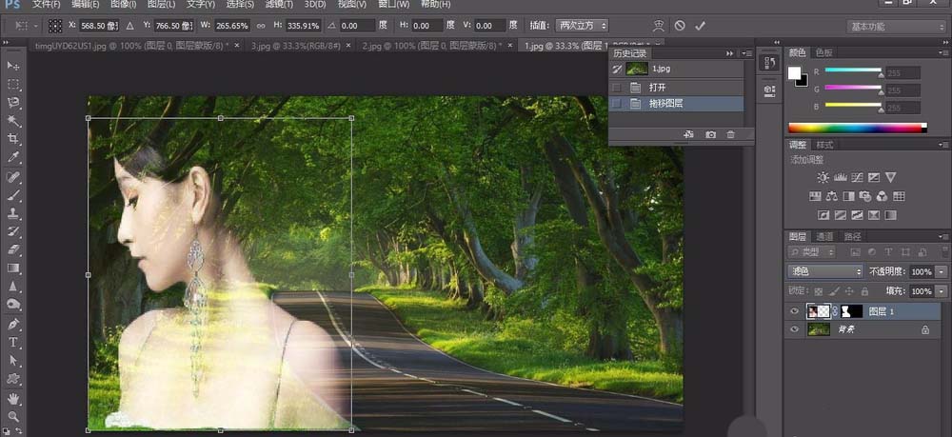Toggle lock all in Layers panel
Image resolution: width=952 pixels, height=437 pixels.
(x=864, y=291)
